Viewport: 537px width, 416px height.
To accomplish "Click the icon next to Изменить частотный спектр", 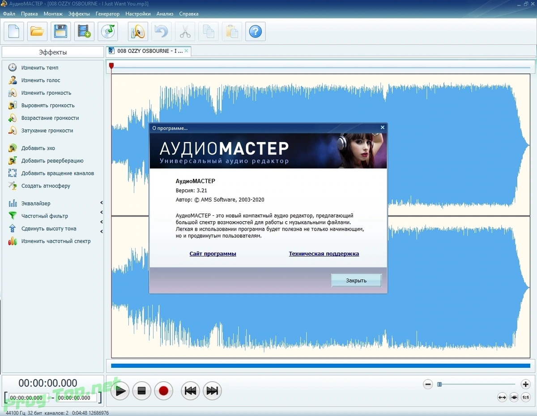I will [13, 241].
